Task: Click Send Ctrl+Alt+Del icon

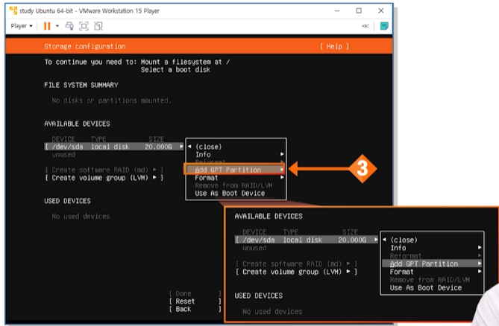Action: coord(69,26)
